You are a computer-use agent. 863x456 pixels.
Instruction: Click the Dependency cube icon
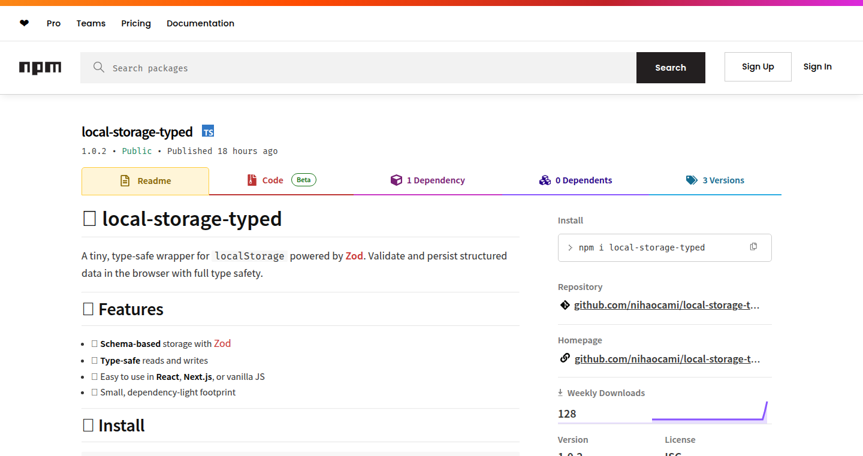pyautogui.click(x=396, y=180)
